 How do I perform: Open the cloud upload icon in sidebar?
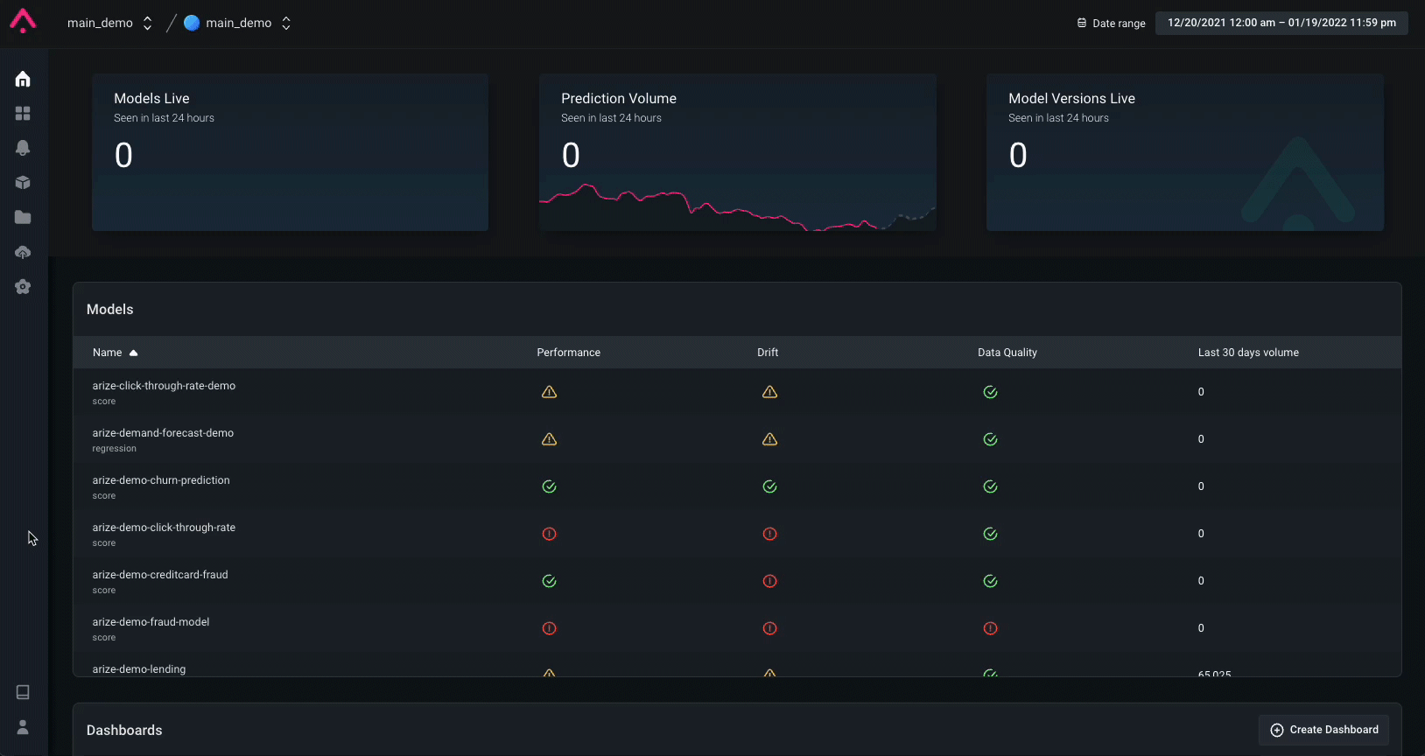pos(23,252)
